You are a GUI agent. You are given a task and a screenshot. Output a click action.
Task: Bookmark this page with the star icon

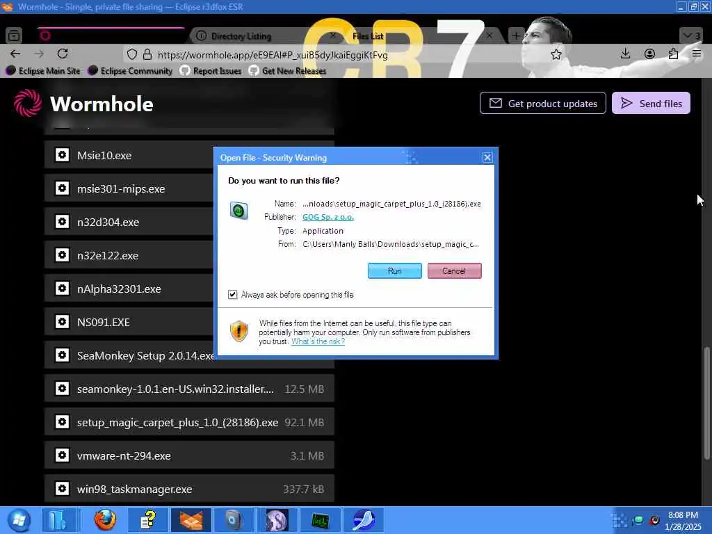click(556, 54)
